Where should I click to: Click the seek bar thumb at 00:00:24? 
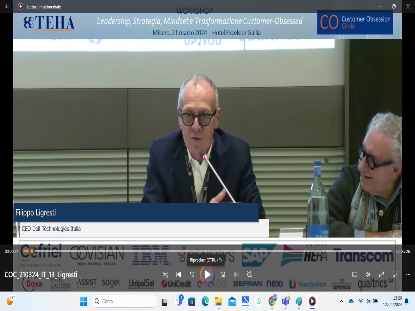click(32, 251)
